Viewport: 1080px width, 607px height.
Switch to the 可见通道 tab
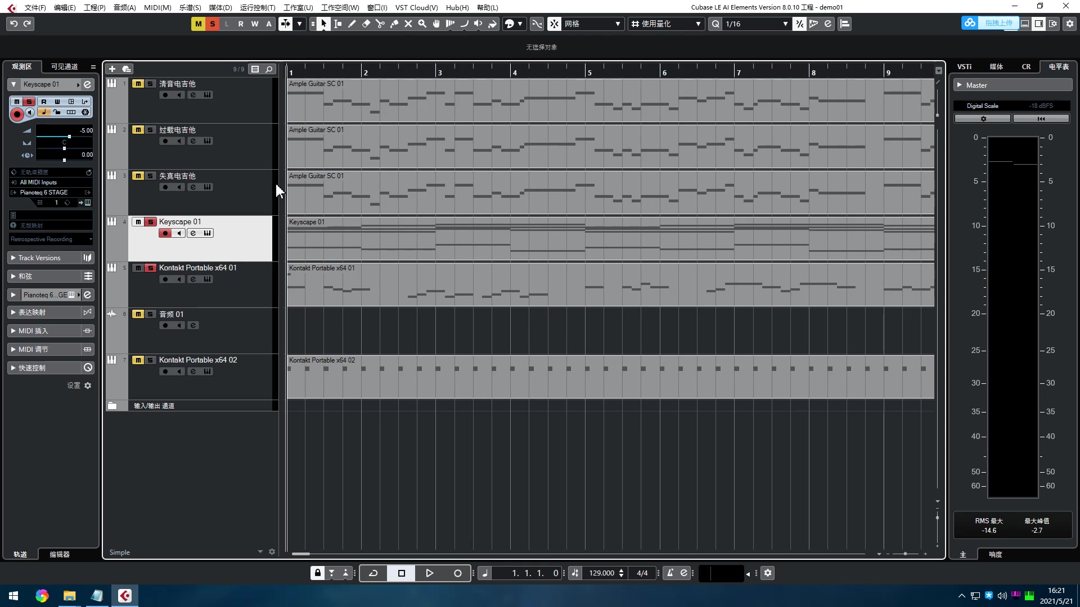[x=64, y=66]
